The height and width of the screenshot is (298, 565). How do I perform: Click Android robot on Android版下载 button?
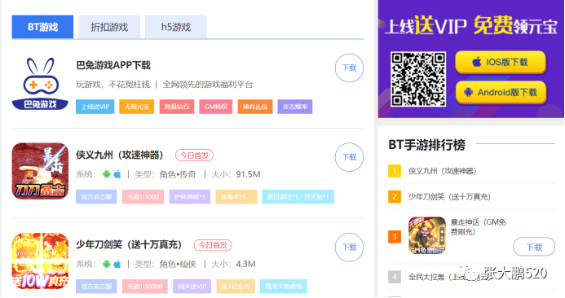click(469, 93)
